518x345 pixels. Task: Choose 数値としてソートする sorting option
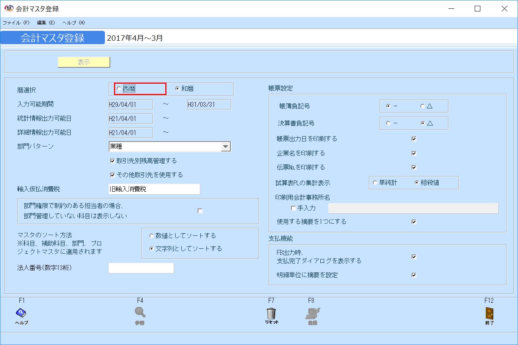[151, 235]
